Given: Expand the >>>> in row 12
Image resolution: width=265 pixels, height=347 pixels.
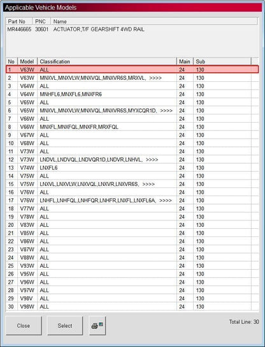Looking at the screenshot, I should coord(152,160).
